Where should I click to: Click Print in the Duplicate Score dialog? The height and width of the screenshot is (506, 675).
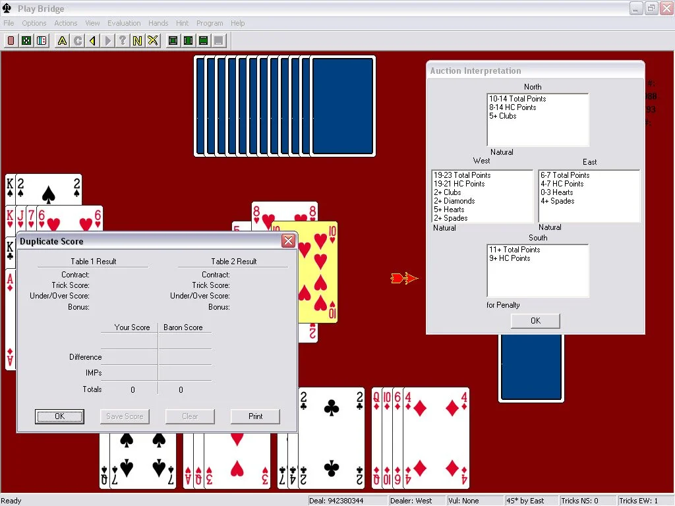[x=255, y=416]
